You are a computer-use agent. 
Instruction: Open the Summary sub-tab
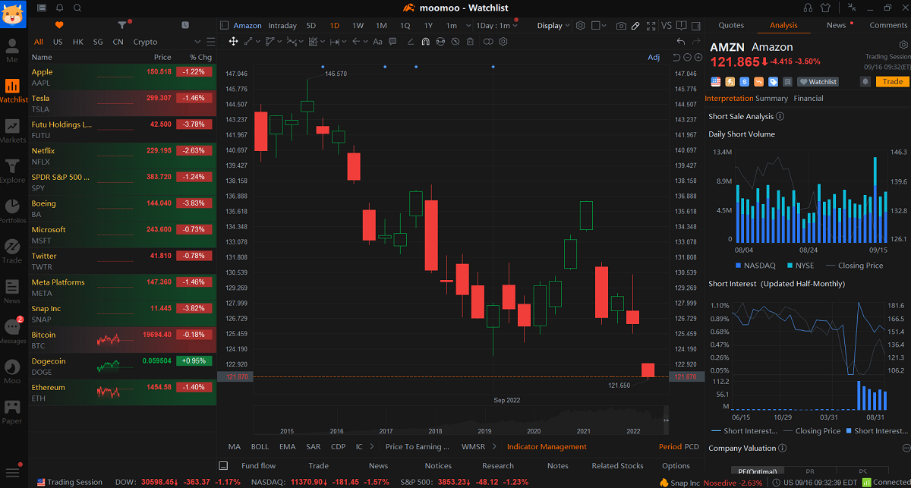pyautogui.click(x=772, y=99)
